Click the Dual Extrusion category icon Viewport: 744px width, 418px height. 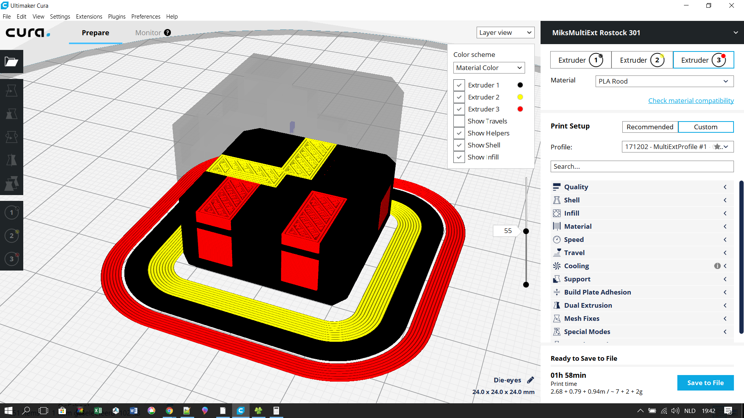[557, 305]
